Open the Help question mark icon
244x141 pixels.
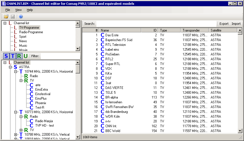click(x=21, y=17)
